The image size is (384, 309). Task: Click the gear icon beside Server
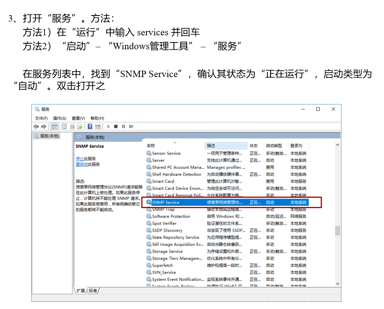(149, 160)
